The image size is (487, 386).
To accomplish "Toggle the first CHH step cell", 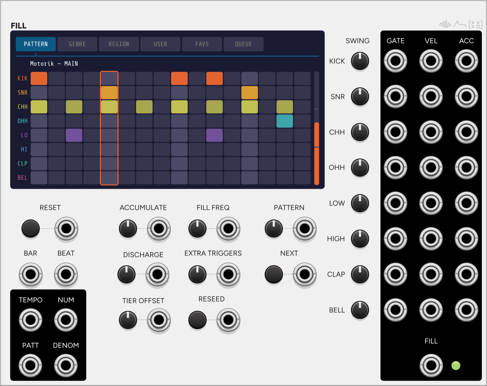I will (x=39, y=107).
